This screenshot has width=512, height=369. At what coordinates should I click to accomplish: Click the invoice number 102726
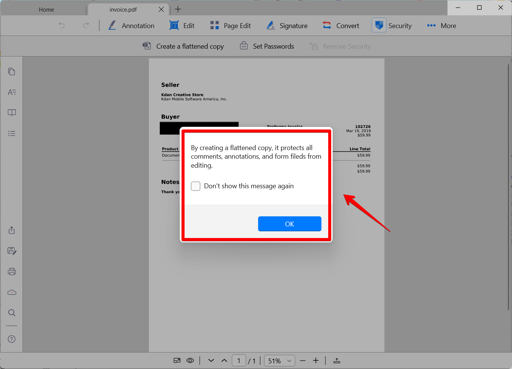point(363,126)
